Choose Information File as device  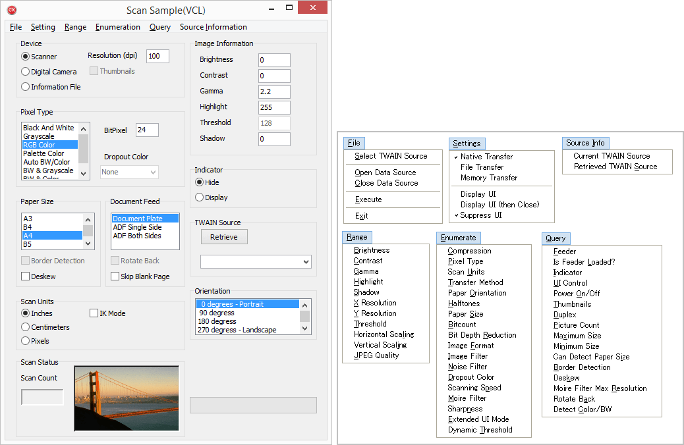[x=25, y=87]
